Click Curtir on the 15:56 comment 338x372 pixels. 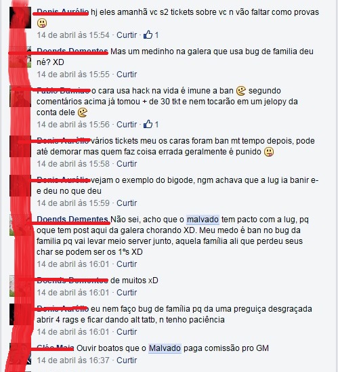[127, 125]
